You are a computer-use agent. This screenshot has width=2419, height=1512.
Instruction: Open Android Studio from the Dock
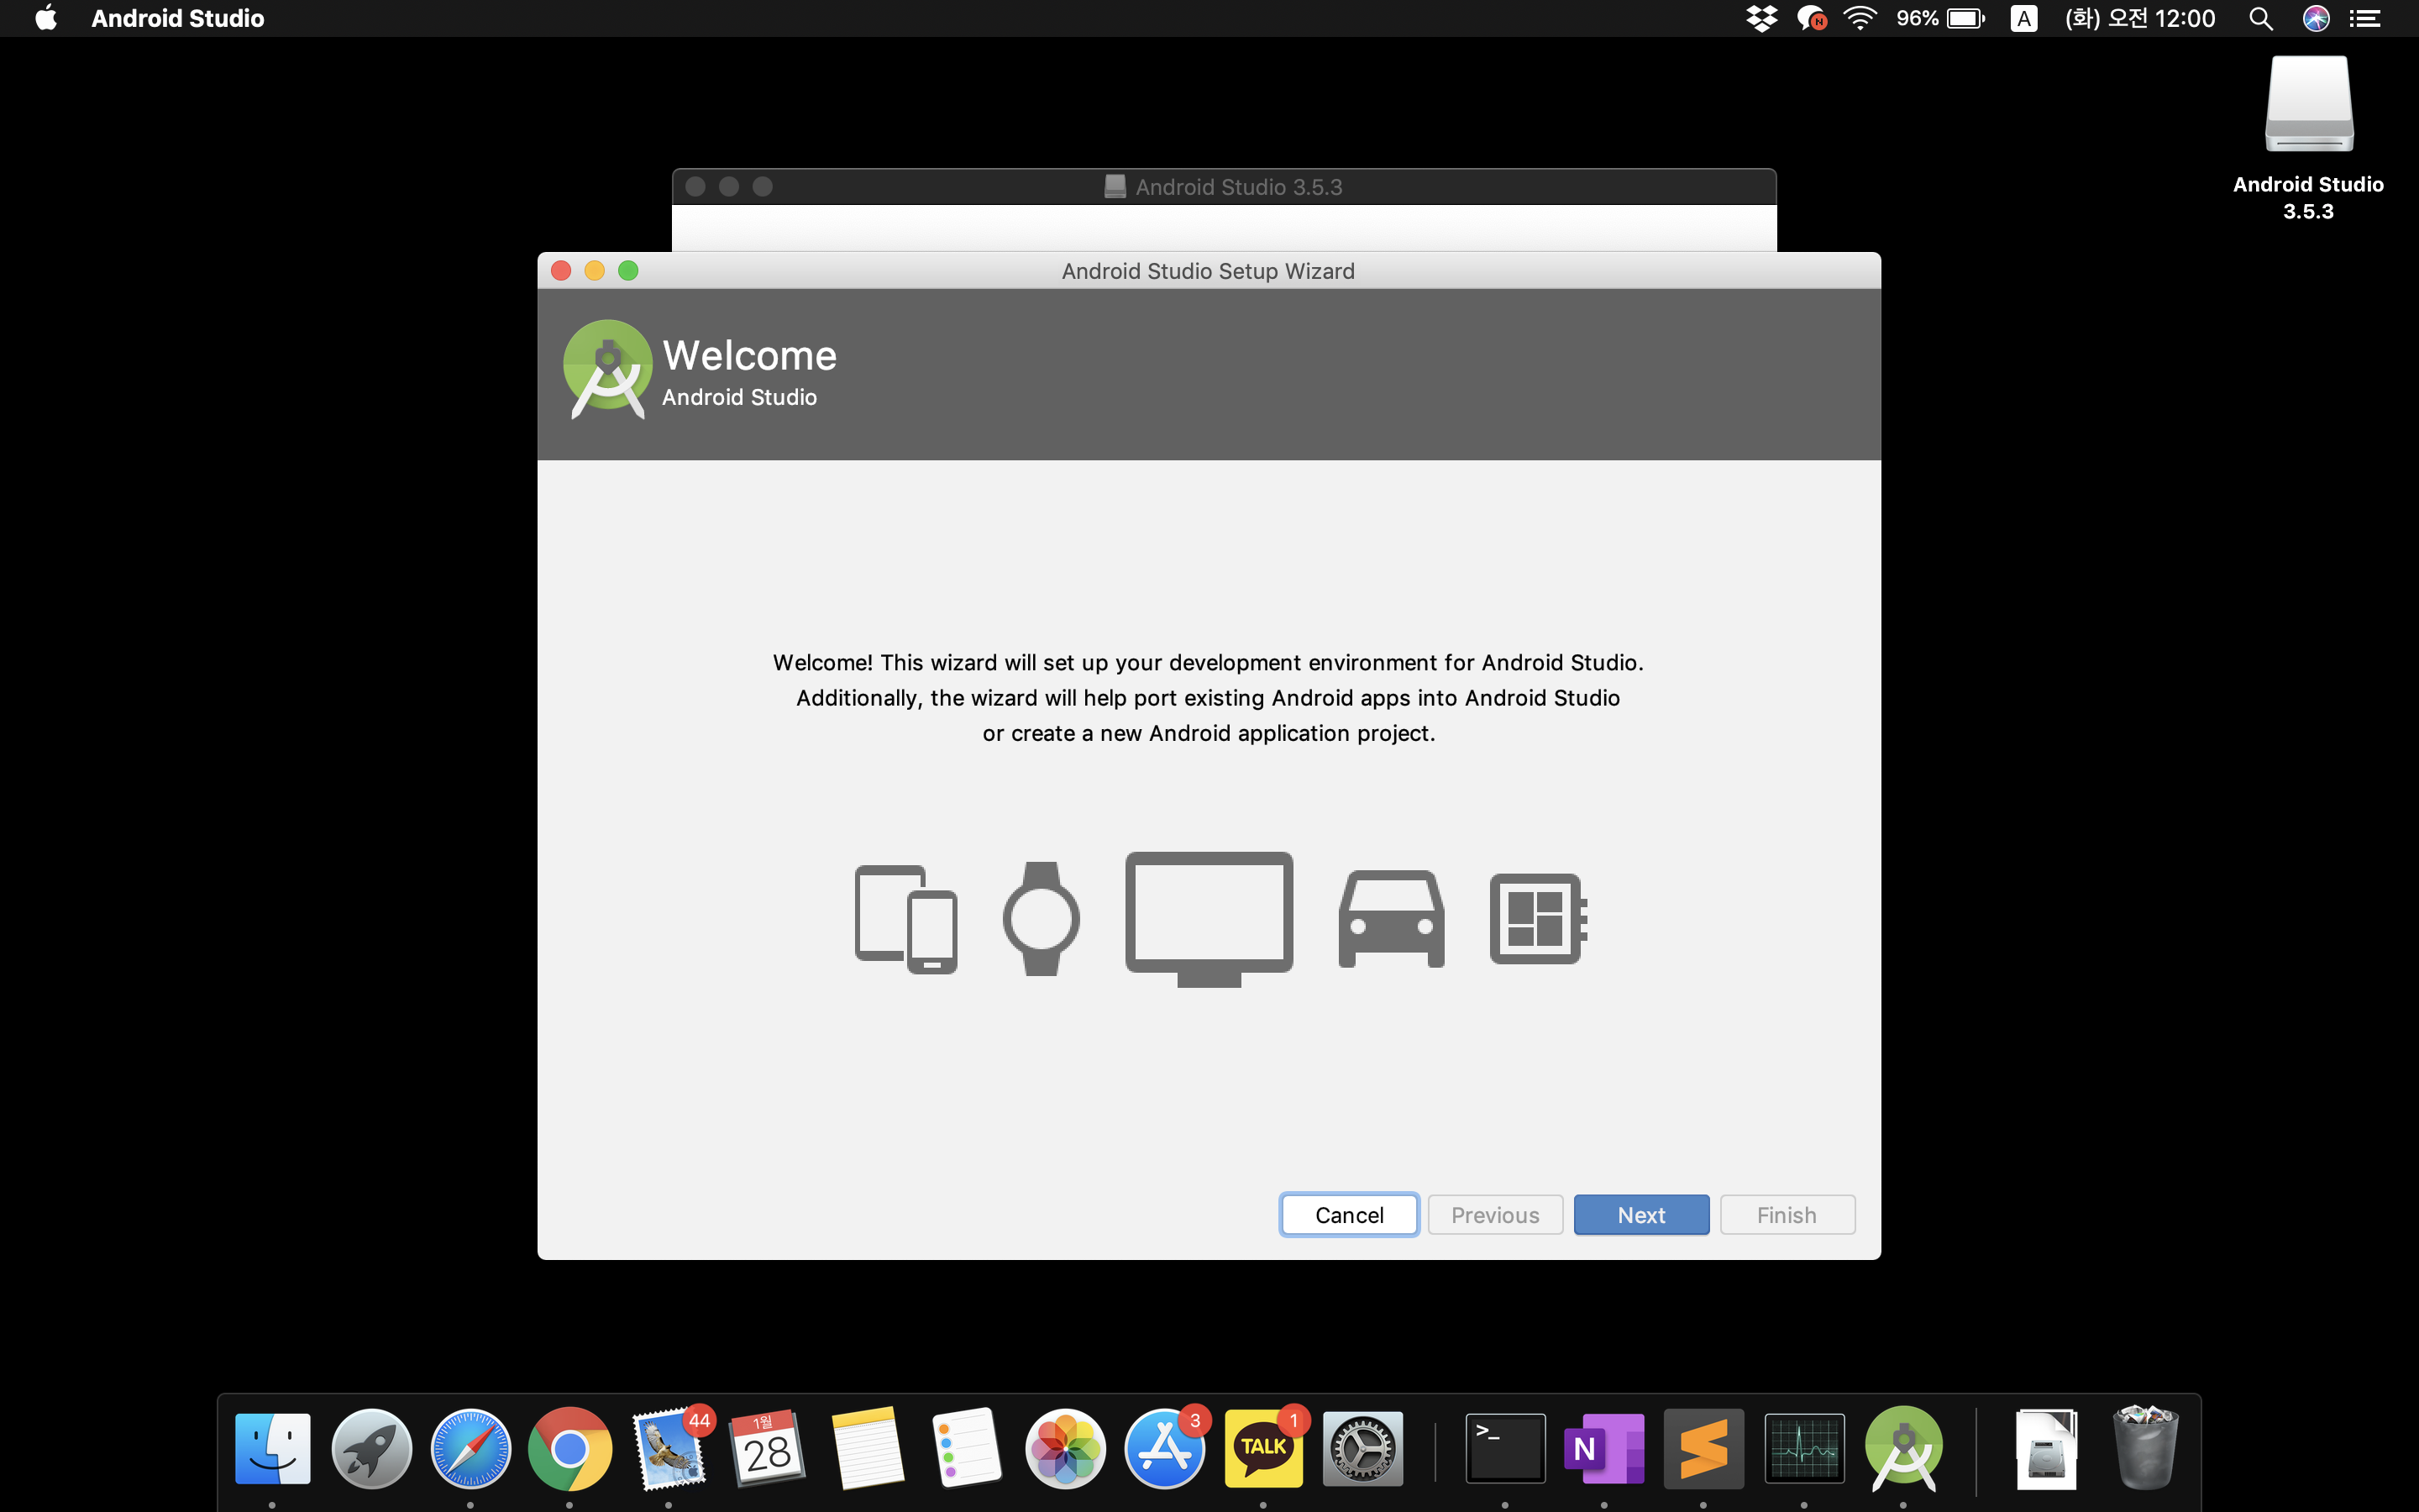[1902, 1448]
